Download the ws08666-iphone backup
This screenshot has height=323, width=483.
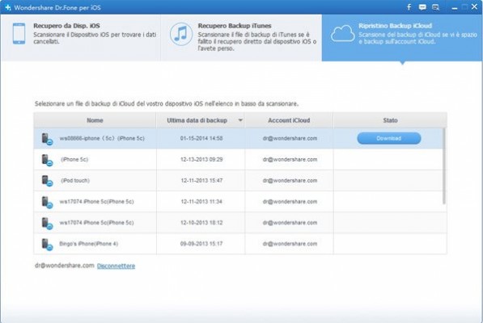click(x=389, y=138)
